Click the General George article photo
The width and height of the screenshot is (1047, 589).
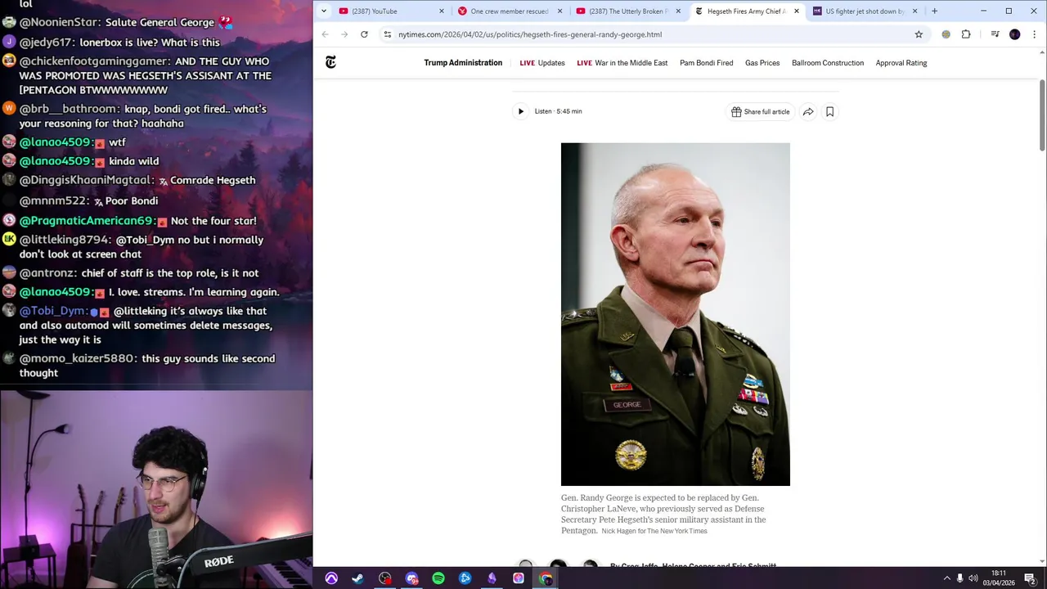(x=676, y=314)
